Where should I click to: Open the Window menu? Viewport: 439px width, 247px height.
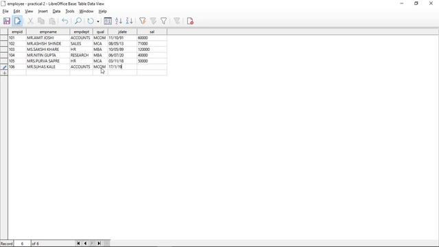pos(86,11)
